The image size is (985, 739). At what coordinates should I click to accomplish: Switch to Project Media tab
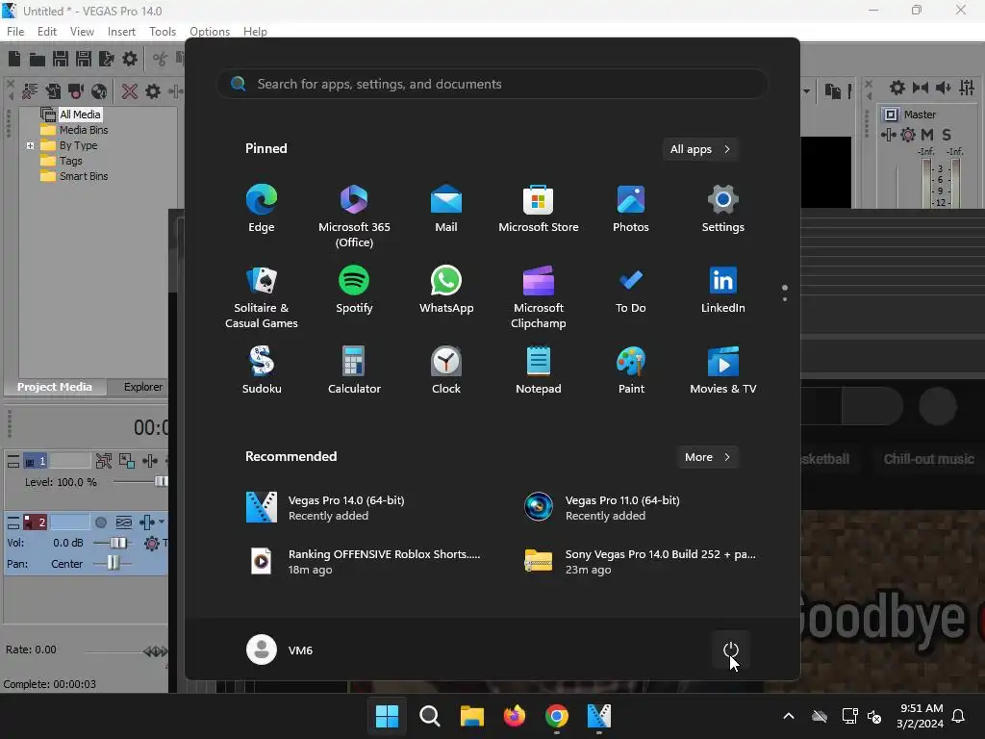point(55,387)
